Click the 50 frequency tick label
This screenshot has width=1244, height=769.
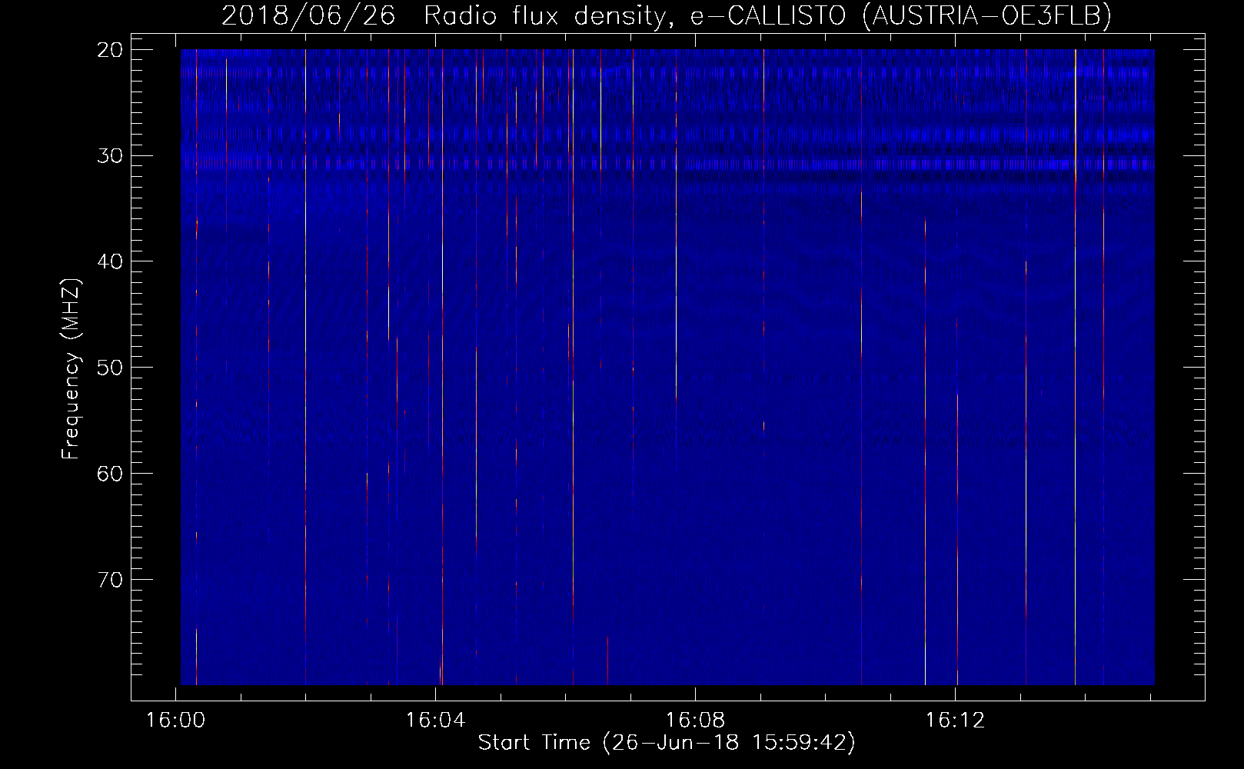coord(110,367)
